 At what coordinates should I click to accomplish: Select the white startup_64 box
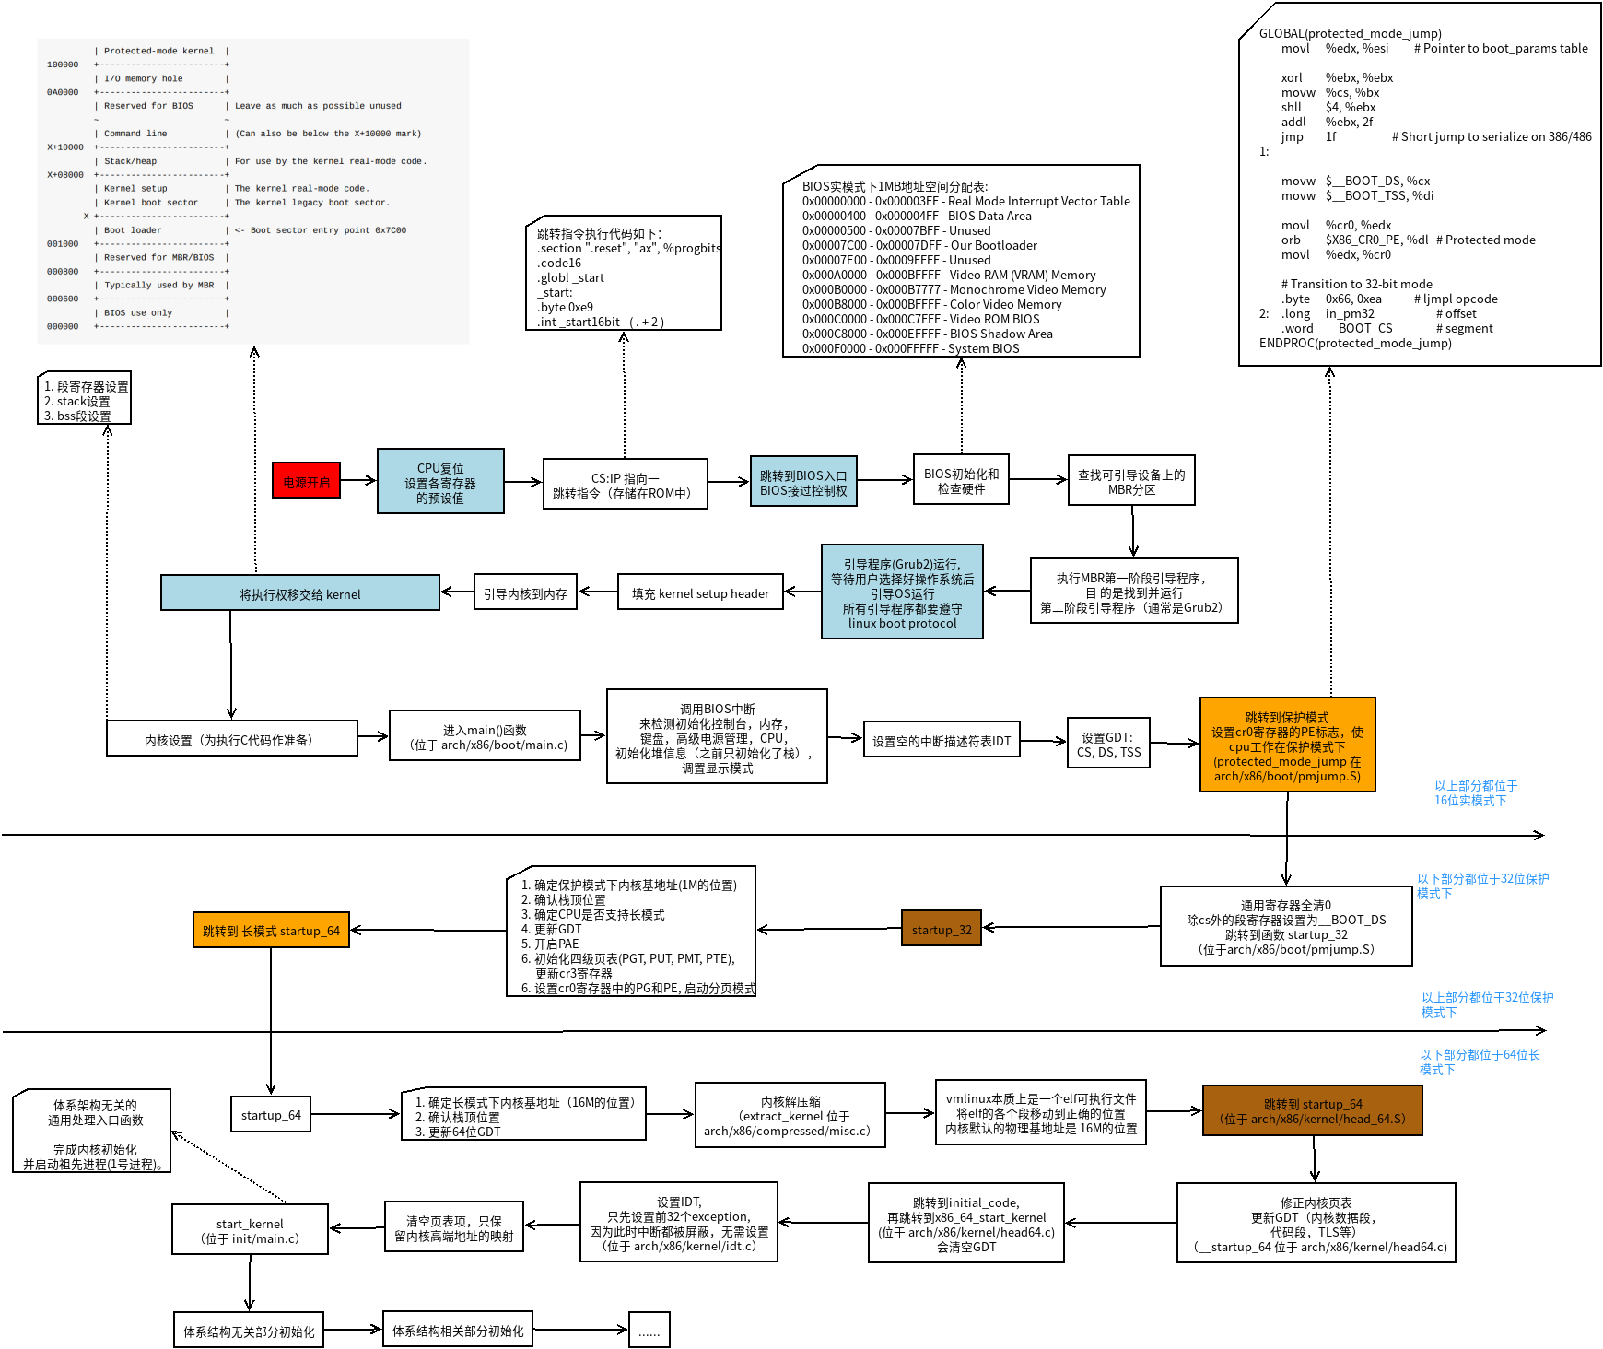coord(271,1113)
